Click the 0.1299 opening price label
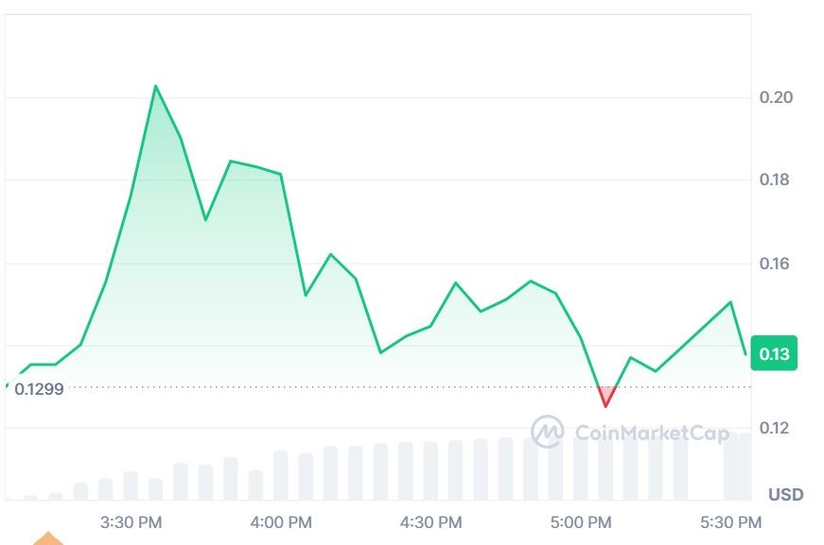Viewport: 824px width, 545px height. pos(39,388)
